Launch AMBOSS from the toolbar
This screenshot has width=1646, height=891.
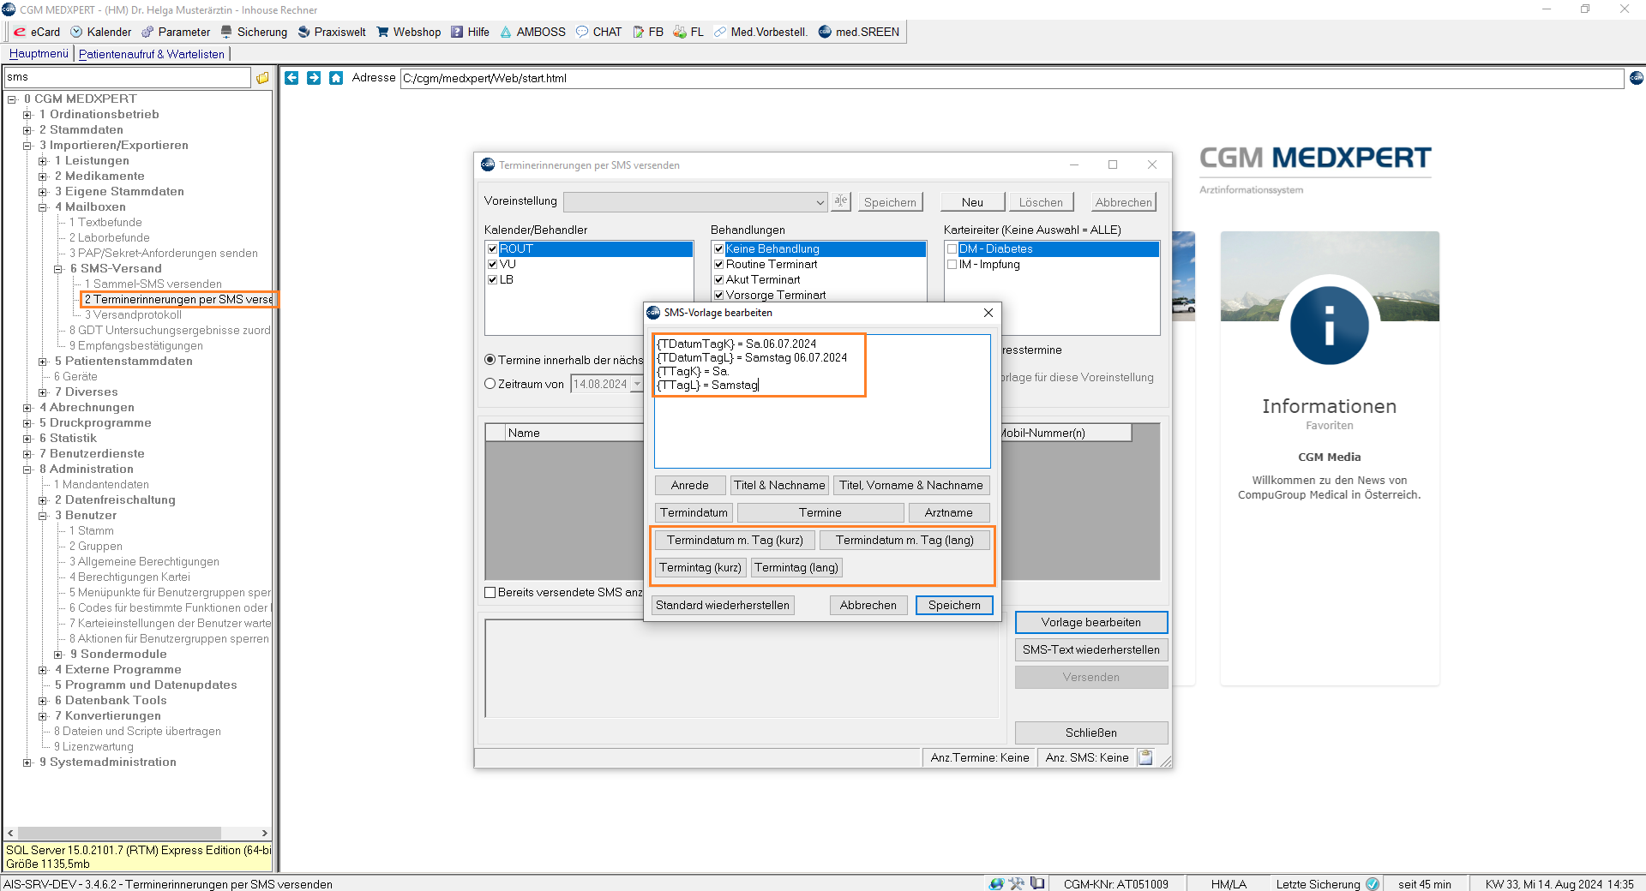coord(532,32)
